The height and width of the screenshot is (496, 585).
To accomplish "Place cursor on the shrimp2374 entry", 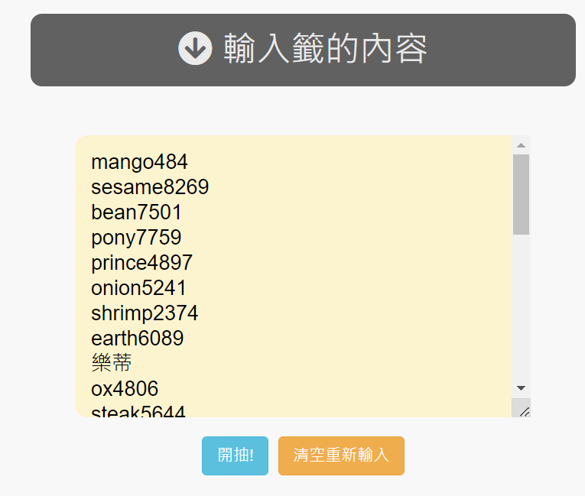I will coord(145,313).
